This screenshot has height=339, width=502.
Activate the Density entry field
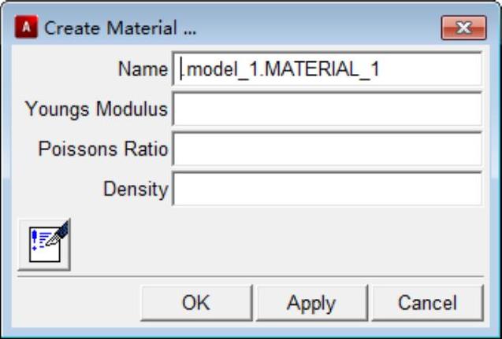coord(326,190)
